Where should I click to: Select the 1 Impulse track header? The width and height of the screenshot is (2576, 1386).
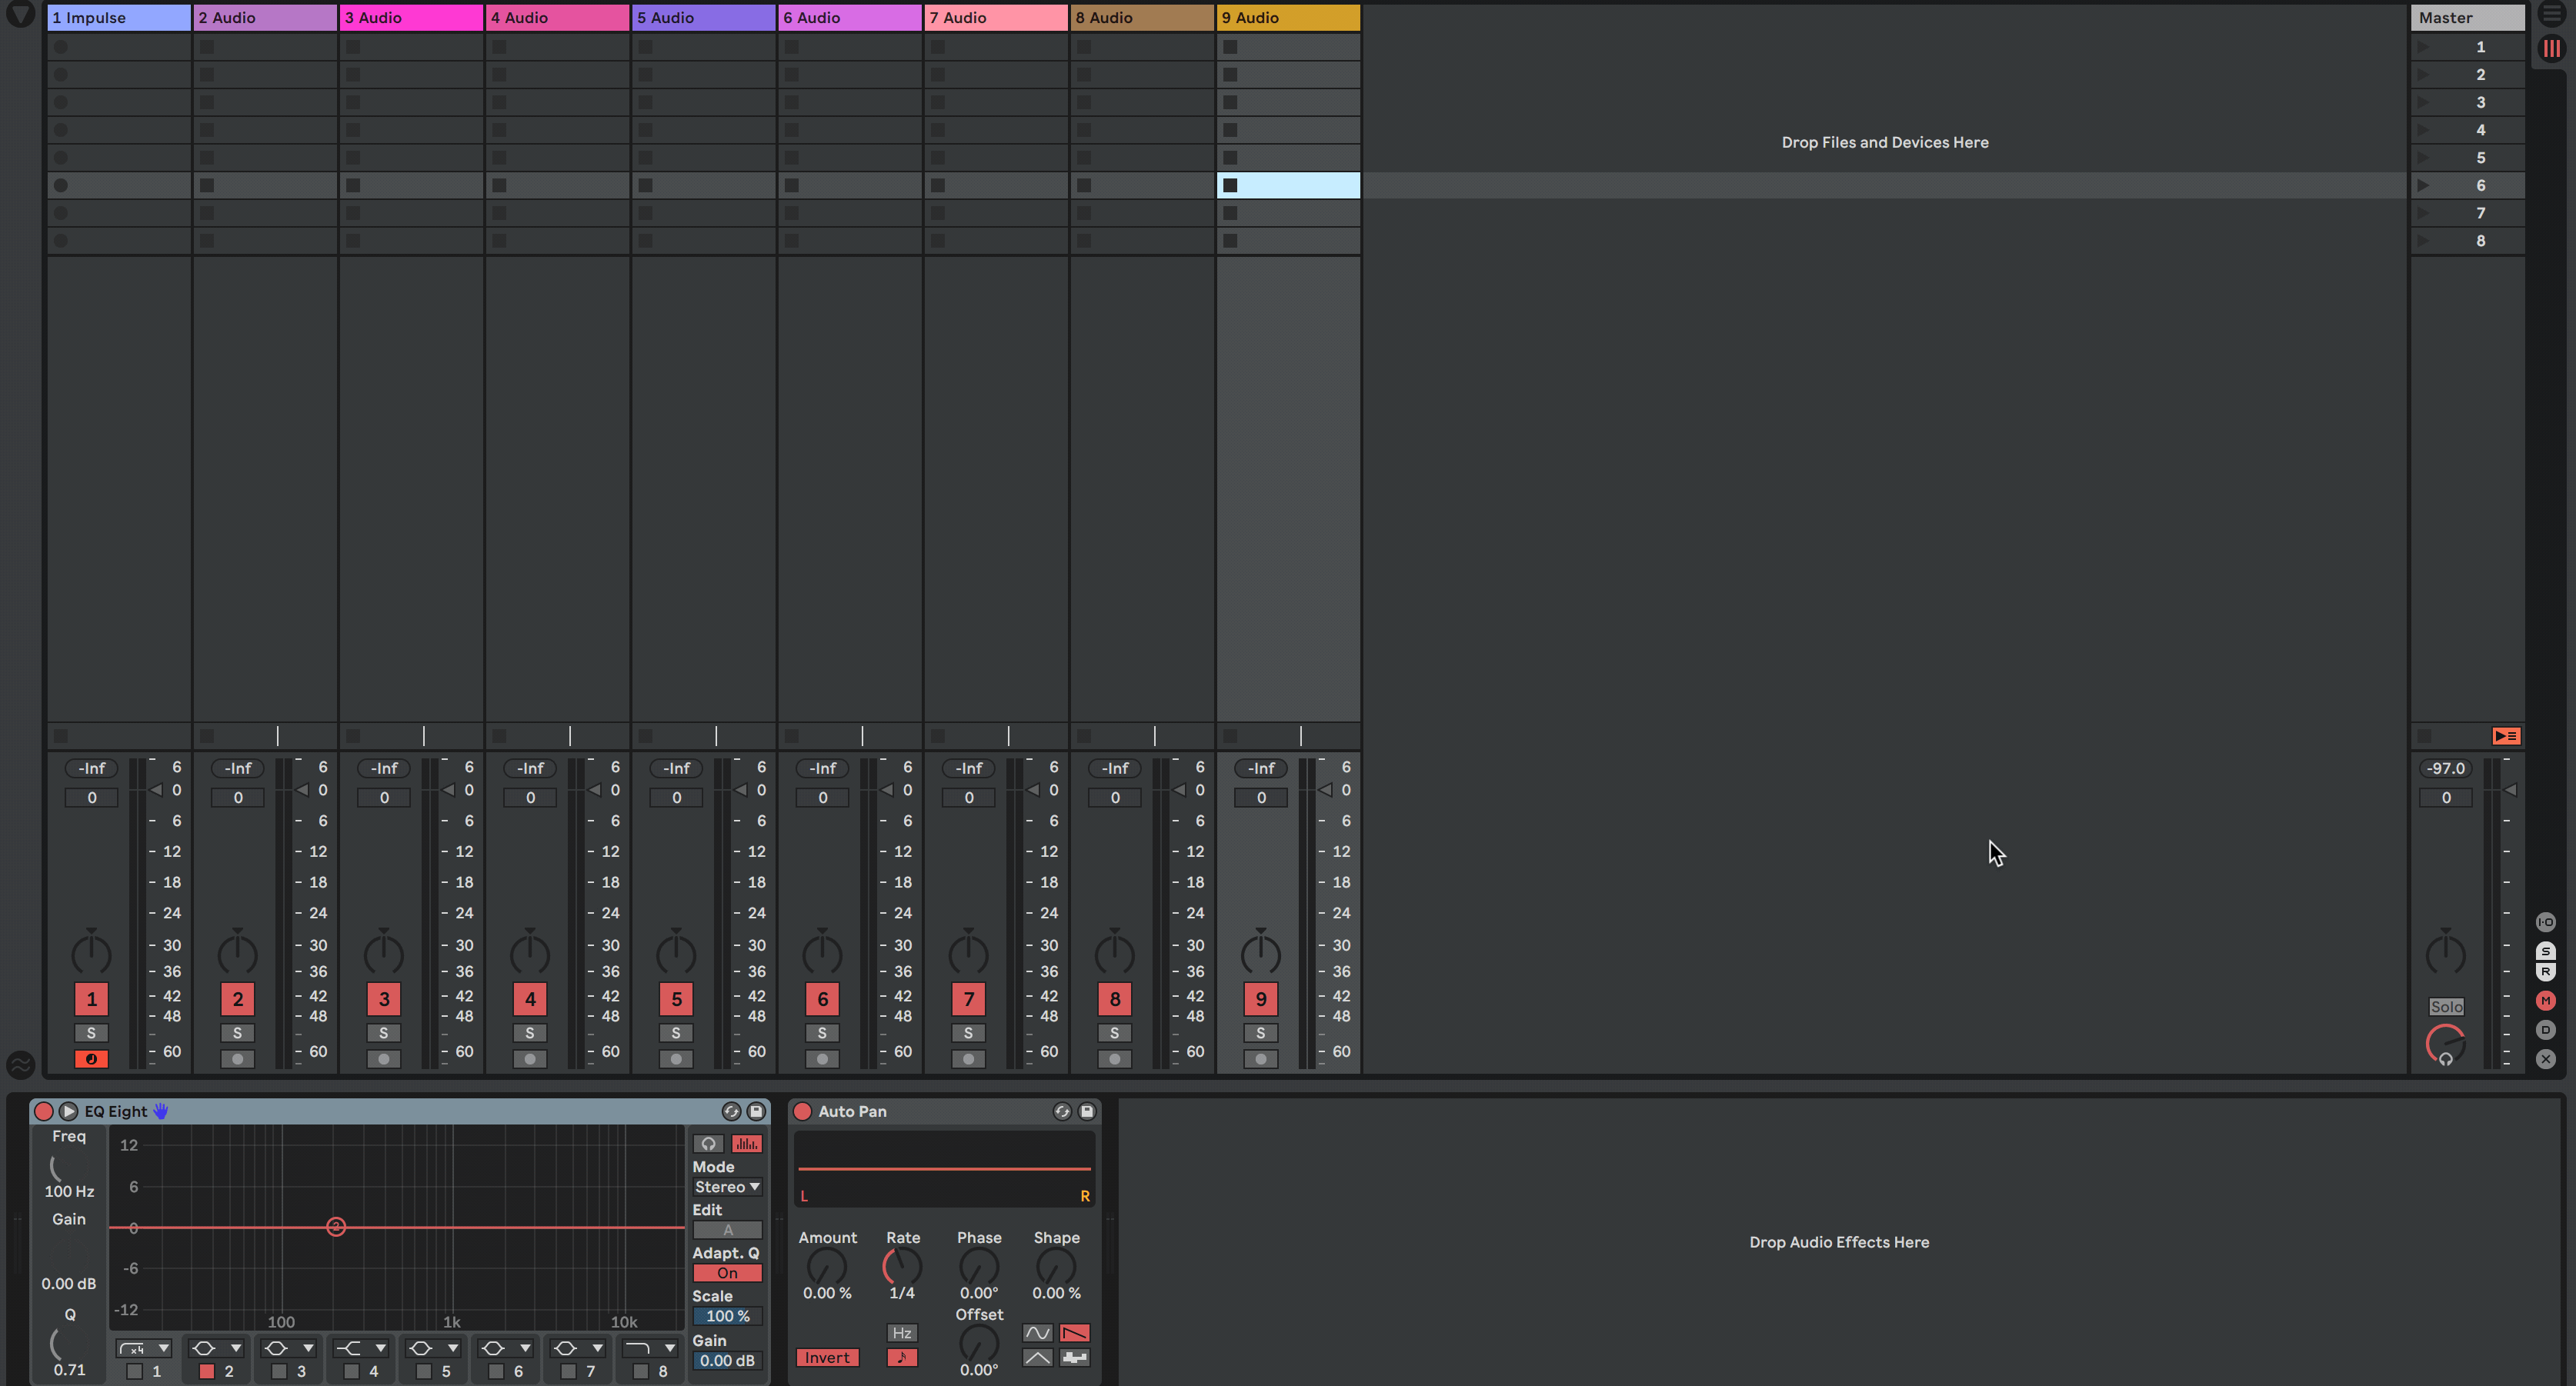pos(118,17)
